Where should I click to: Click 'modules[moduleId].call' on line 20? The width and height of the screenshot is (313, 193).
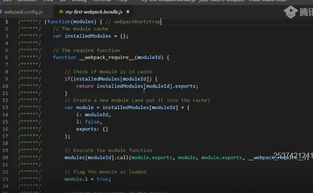point(96,158)
